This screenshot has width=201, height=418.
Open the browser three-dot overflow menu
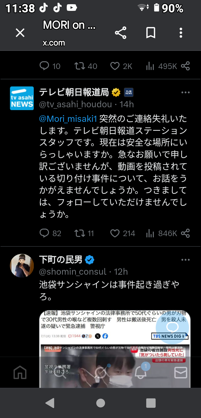click(181, 33)
